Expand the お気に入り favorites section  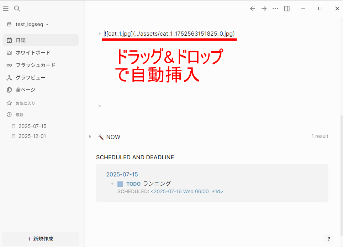(25, 103)
